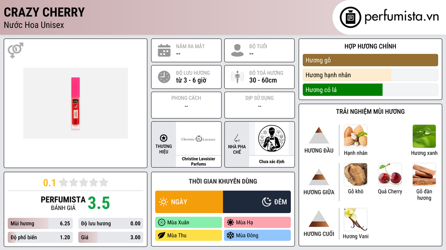Click the Hương hạnh nhân accord bar

click(370, 75)
